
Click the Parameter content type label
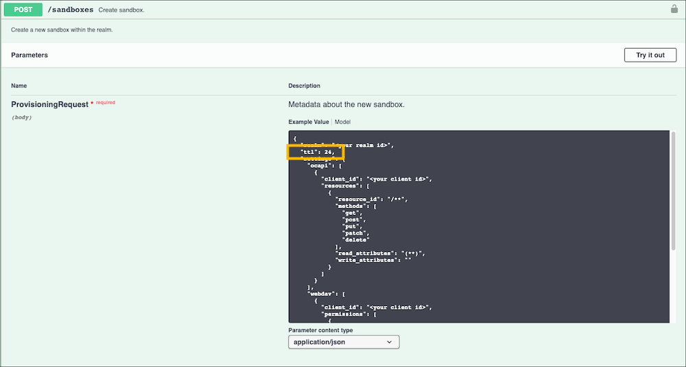pos(320,330)
